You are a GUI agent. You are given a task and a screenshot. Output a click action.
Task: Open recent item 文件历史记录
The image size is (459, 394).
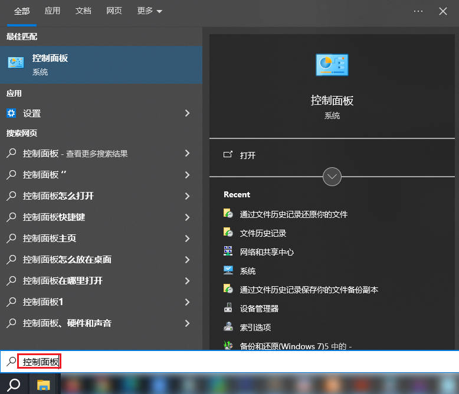coord(263,233)
